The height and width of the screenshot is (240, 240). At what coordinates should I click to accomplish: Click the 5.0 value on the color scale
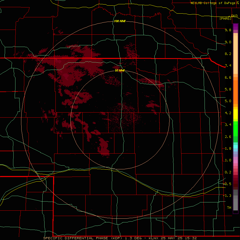pyautogui.click(x=228, y=101)
